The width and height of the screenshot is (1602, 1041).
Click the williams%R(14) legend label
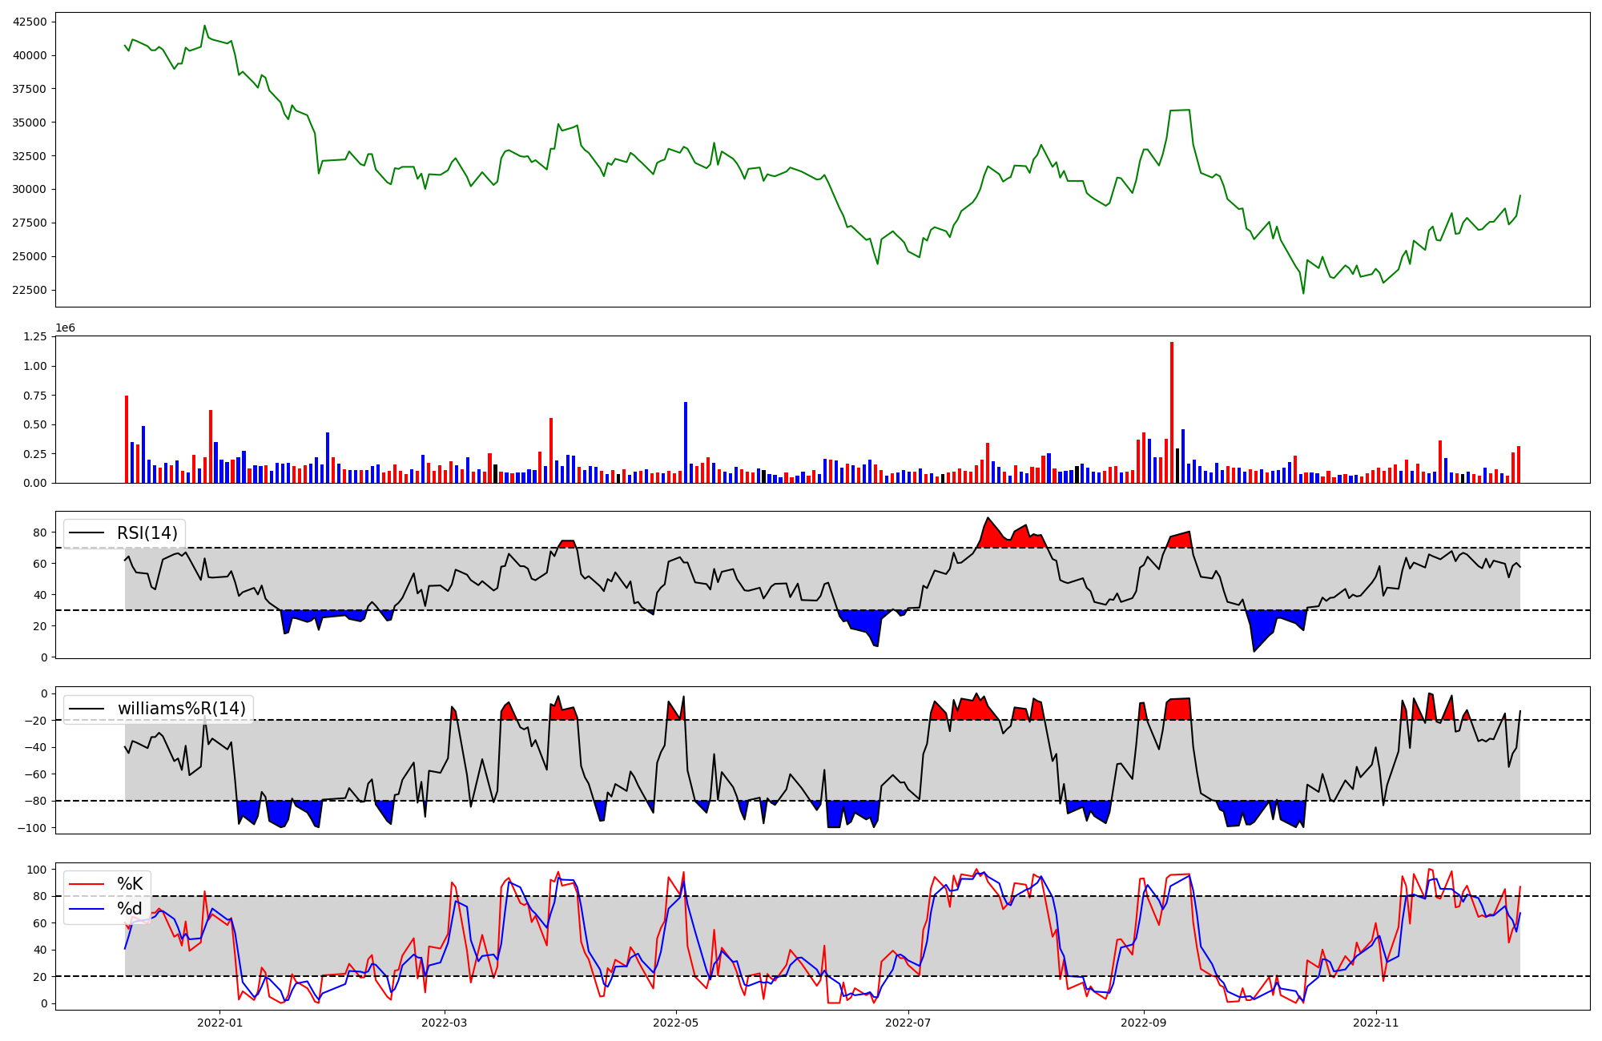pos(181,709)
